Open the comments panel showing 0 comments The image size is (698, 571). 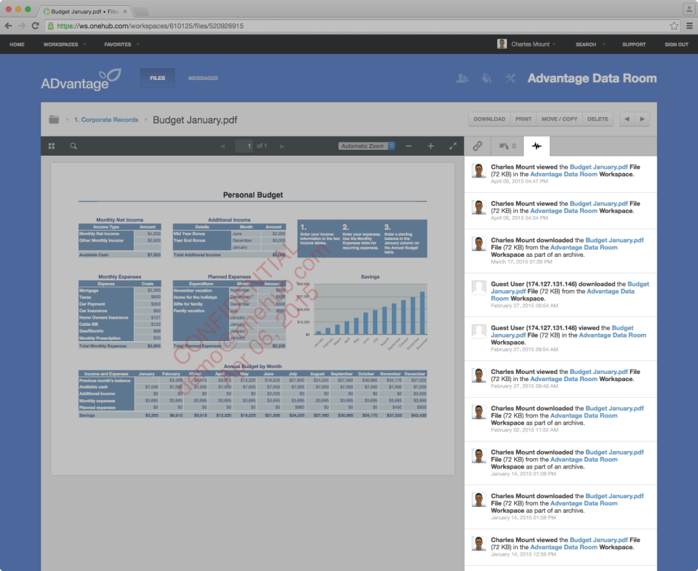[x=506, y=145]
